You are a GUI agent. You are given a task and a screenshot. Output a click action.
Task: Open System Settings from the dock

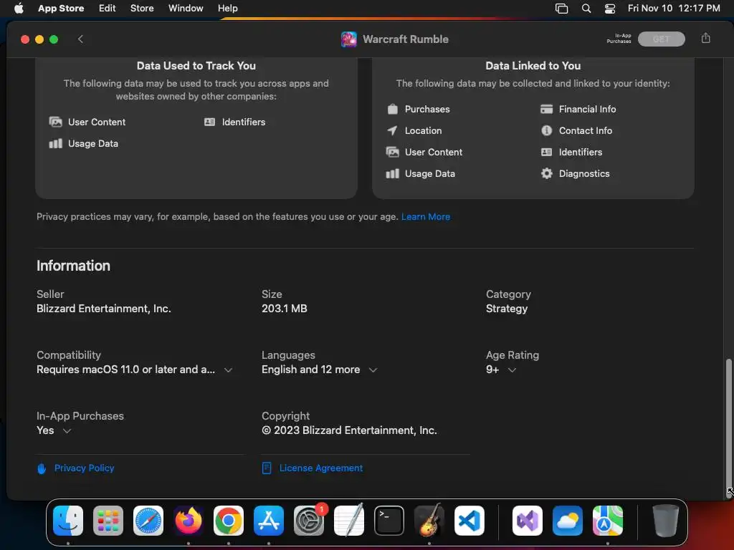coord(309,521)
